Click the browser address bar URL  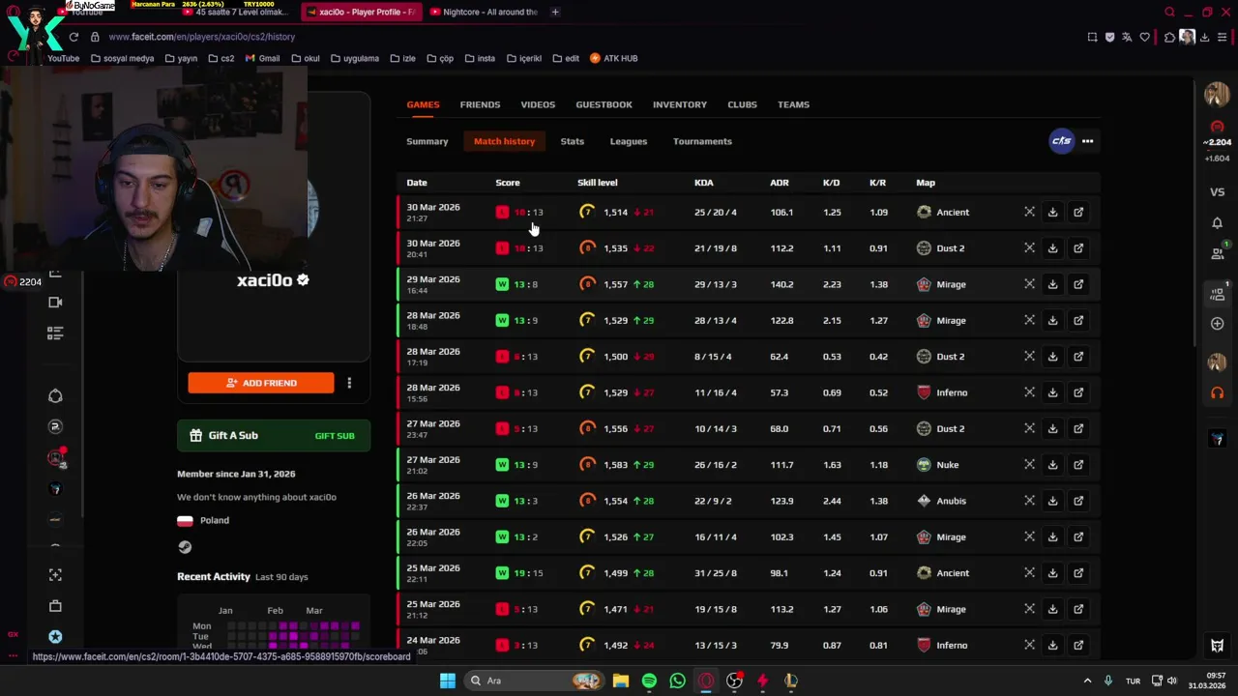click(x=201, y=37)
